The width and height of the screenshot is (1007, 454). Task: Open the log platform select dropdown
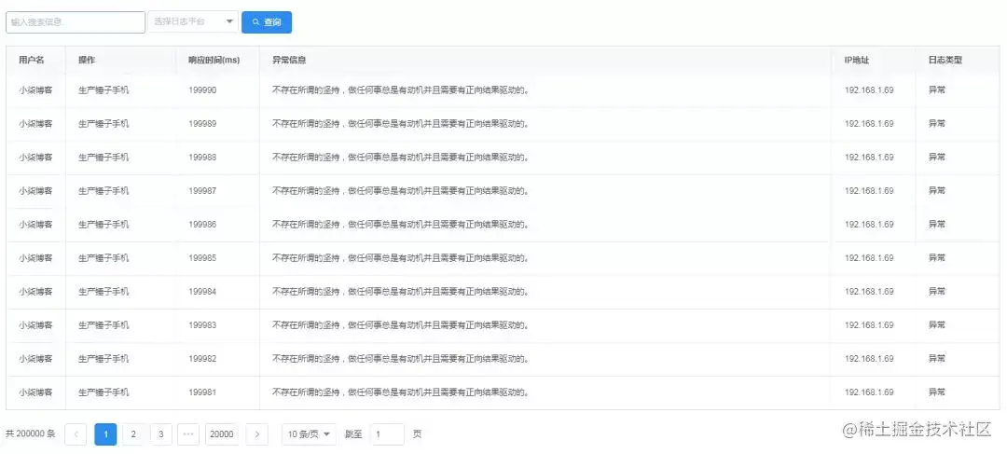point(193,22)
